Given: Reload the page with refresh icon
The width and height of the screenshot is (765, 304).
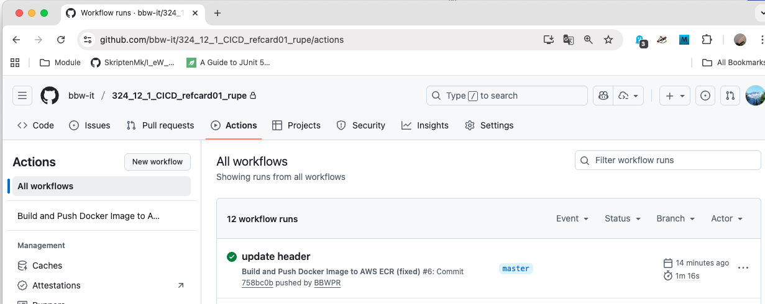Looking at the screenshot, I should [x=61, y=40].
